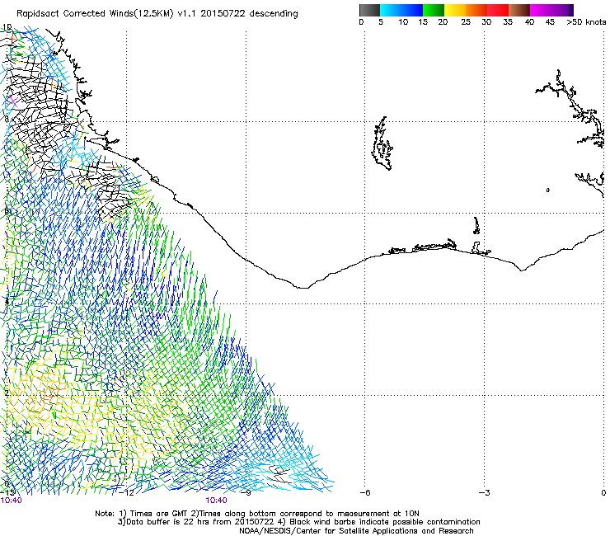The image size is (610, 536).
Task: Click the '-9' longitude axis label
Action: (x=246, y=493)
